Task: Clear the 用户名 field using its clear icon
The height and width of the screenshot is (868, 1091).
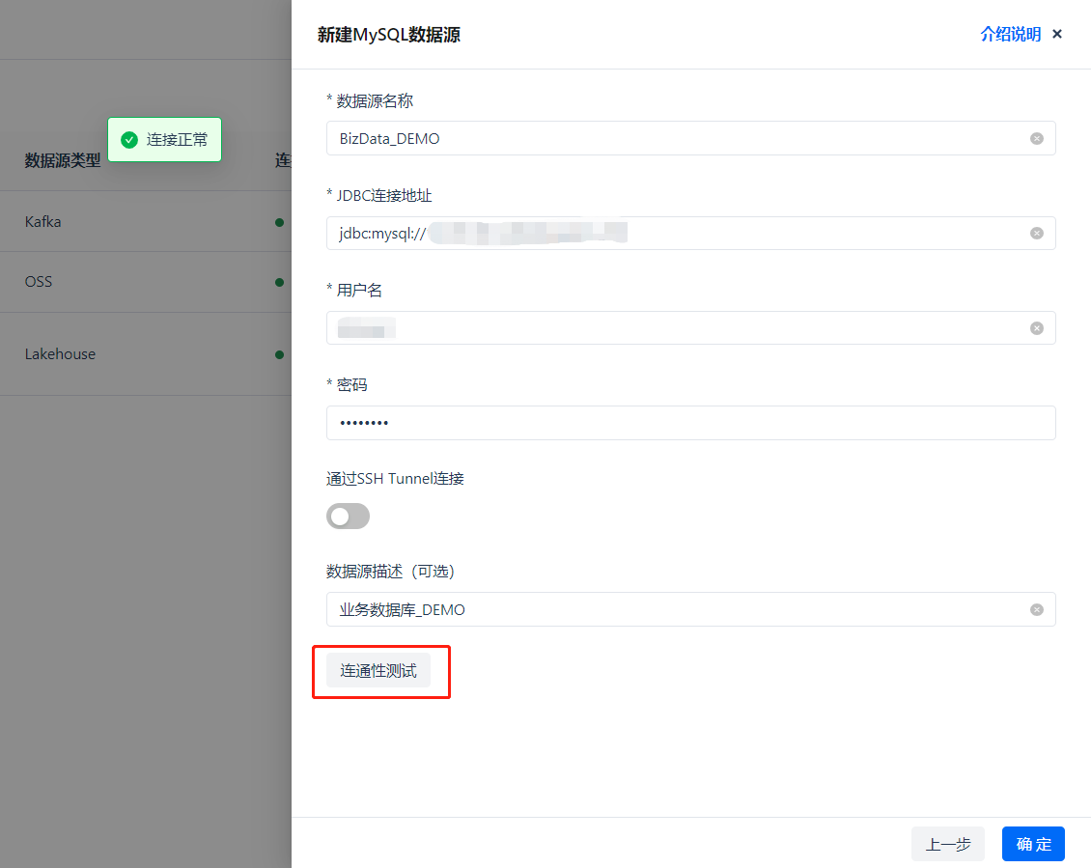Action: (1036, 328)
